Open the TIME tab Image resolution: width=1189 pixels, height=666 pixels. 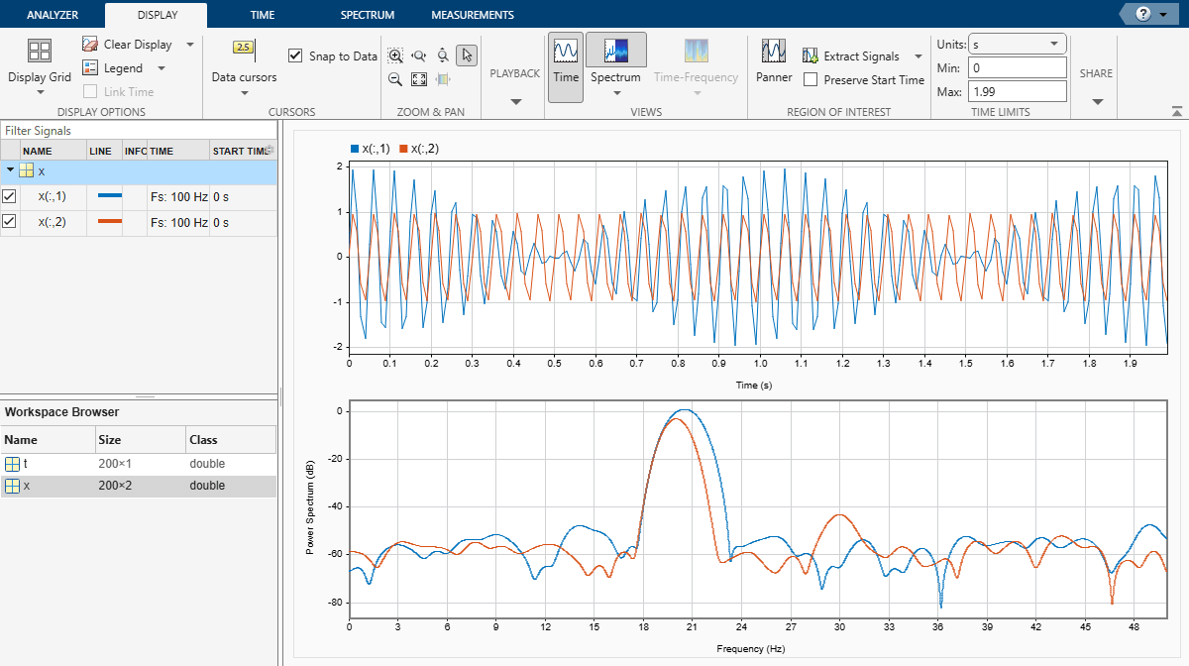pyautogui.click(x=263, y=15)
